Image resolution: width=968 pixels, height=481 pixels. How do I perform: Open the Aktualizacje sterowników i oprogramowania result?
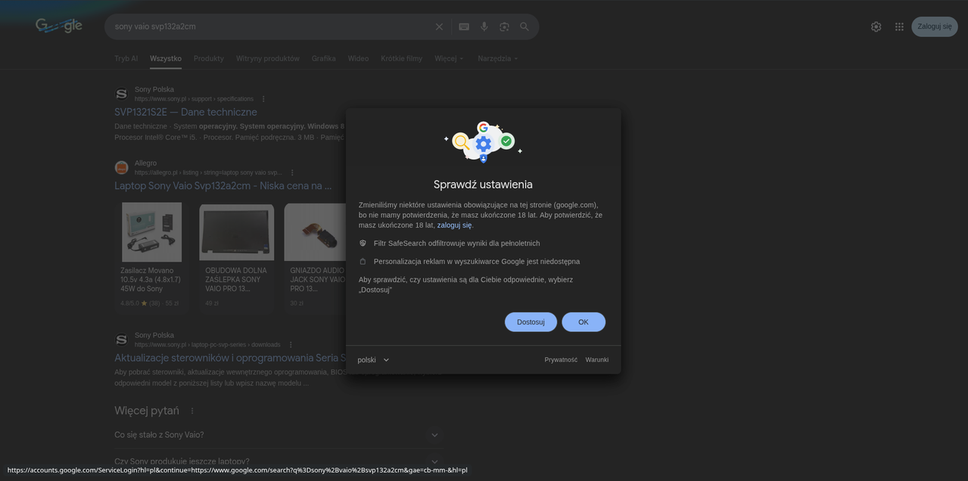tap(230, 358)
